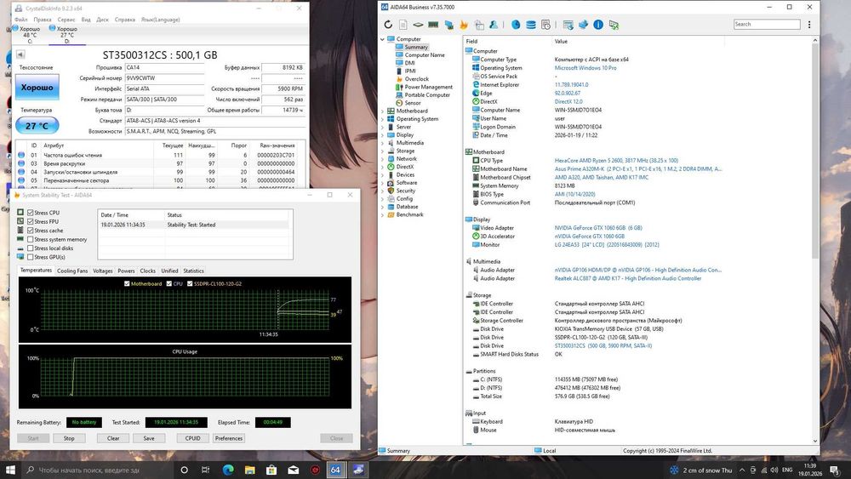Click the Cortana circle icon on taskbar
851x479 pixels.
pyautogui.click(x=184, y=470)
